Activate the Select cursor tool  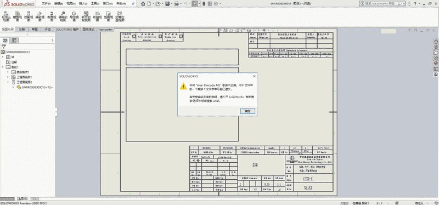click(195, 4)
